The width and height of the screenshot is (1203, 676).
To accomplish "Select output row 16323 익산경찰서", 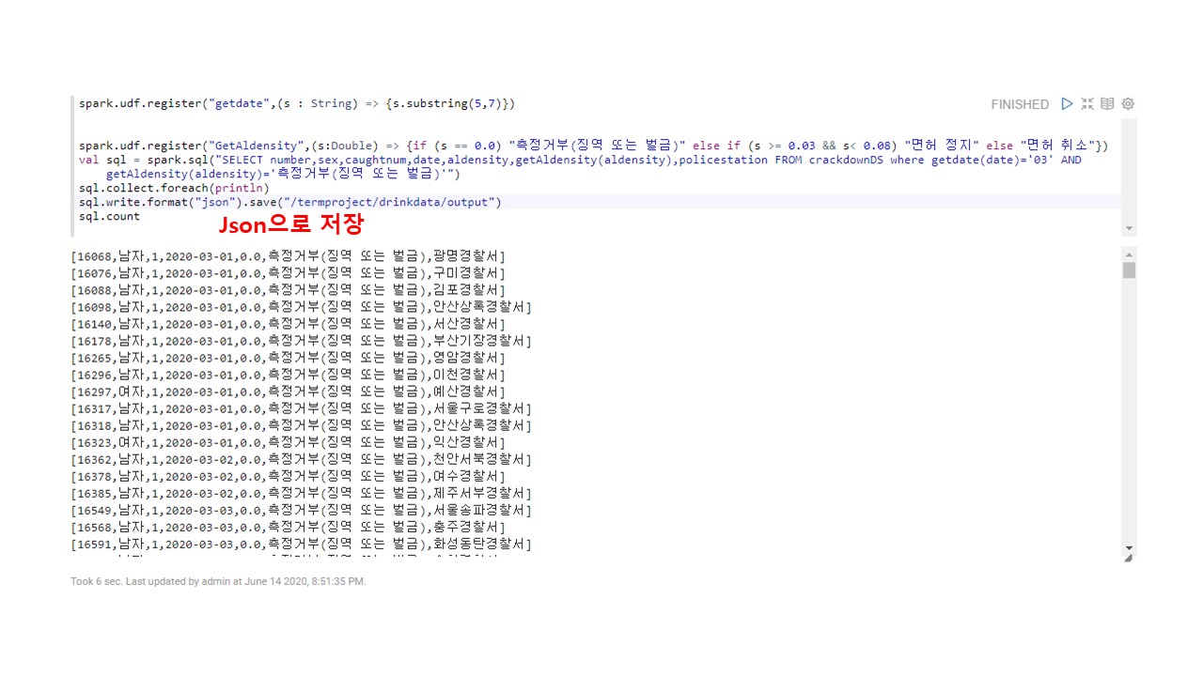I will [288, 442].
